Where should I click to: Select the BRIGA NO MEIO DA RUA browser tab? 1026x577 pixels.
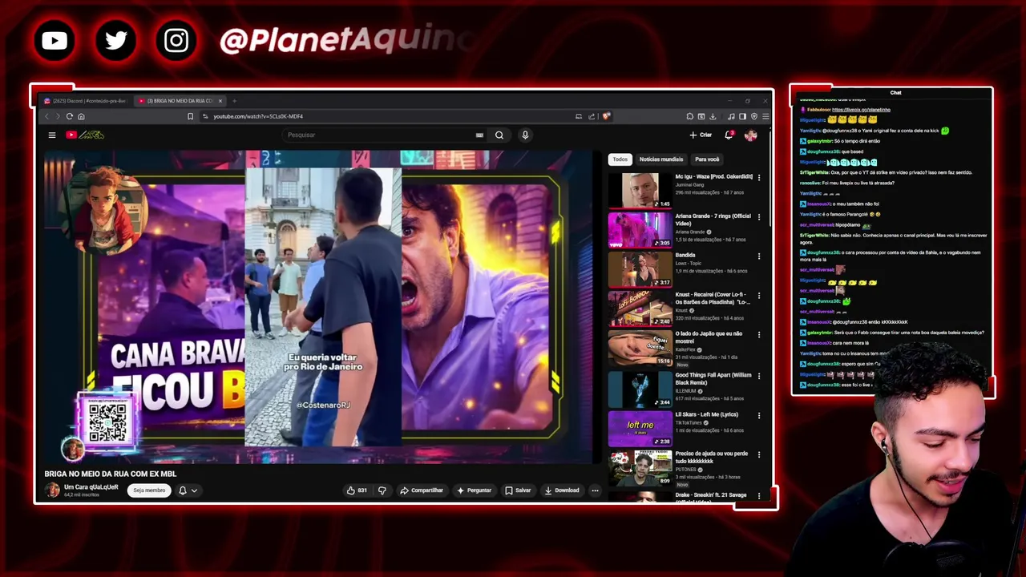(179, 101)
